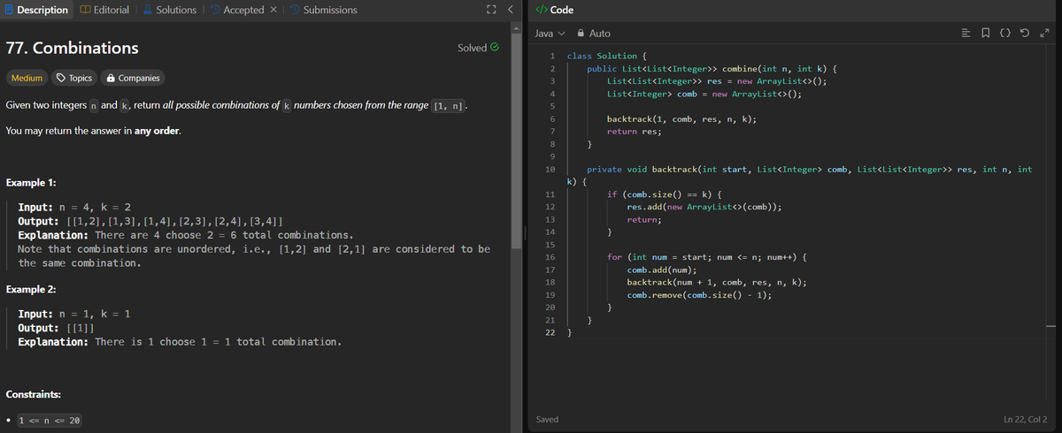Viewport: 1062px width, 433px height.
Task: Click the 'Example 2:' heading
Action: [x=31, y=290]
